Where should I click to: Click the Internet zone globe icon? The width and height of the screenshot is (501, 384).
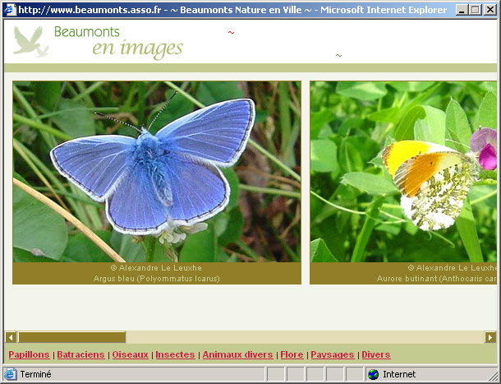[x=374, y=374]
